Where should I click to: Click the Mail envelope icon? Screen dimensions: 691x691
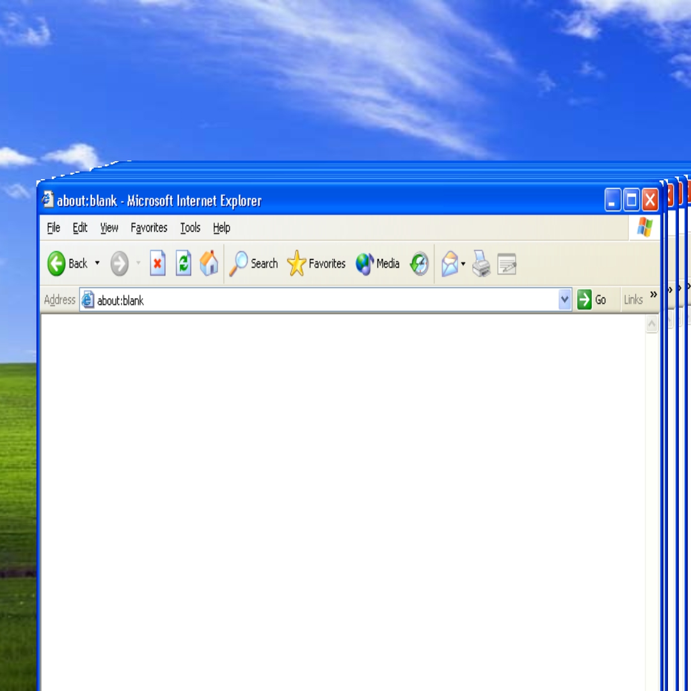450,264
